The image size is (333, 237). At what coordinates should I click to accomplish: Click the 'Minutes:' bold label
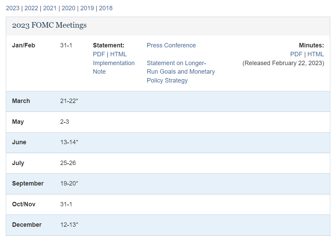(312, 45)
